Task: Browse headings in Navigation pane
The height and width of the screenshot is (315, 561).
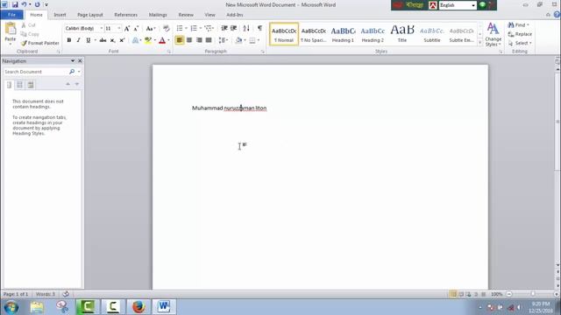Action: (10, 85)
